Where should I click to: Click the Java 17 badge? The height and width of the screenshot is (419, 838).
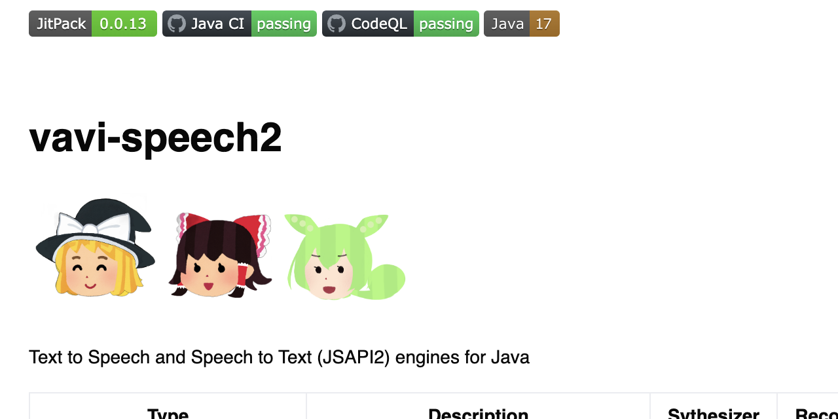click(x=522, y=24)
